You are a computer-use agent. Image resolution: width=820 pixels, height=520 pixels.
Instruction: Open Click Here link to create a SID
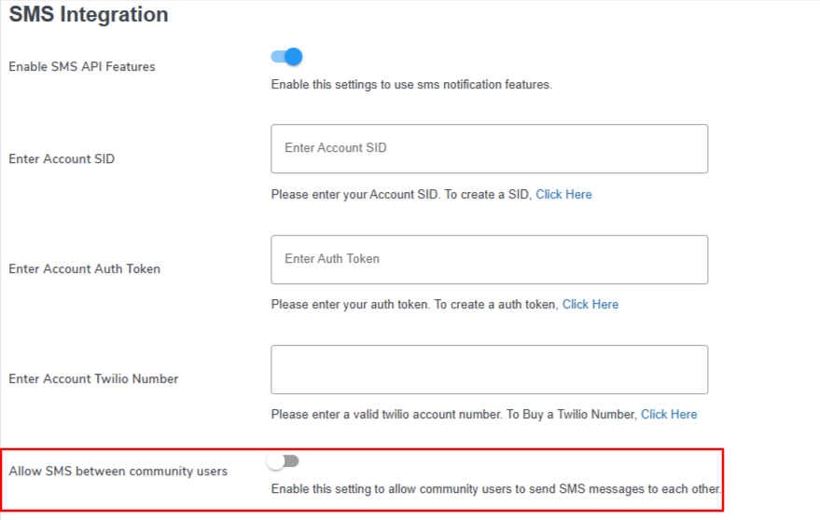(563, 195)
